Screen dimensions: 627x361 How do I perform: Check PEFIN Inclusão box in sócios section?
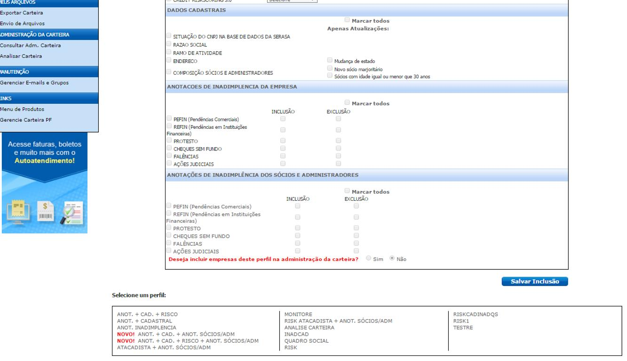tap(297, 206)
